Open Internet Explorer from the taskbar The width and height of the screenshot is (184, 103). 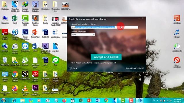(14, 100)
